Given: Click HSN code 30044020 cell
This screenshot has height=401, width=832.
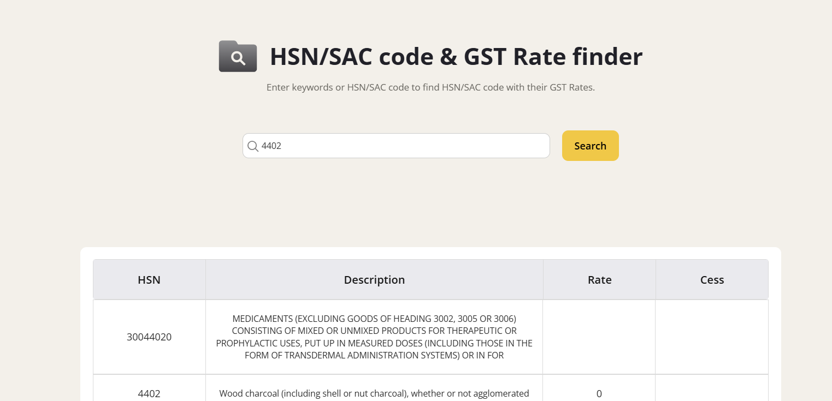Looking at the screenshot, I should click(149, 337).
